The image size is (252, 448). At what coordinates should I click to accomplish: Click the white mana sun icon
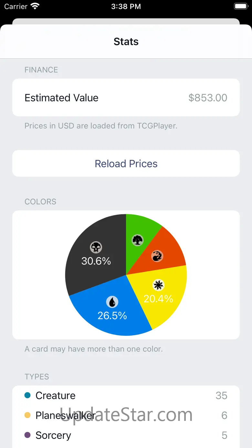158,285
